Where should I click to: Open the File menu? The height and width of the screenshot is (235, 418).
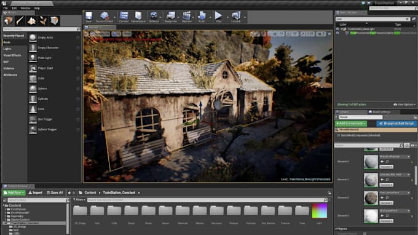[x=6, y=8]
